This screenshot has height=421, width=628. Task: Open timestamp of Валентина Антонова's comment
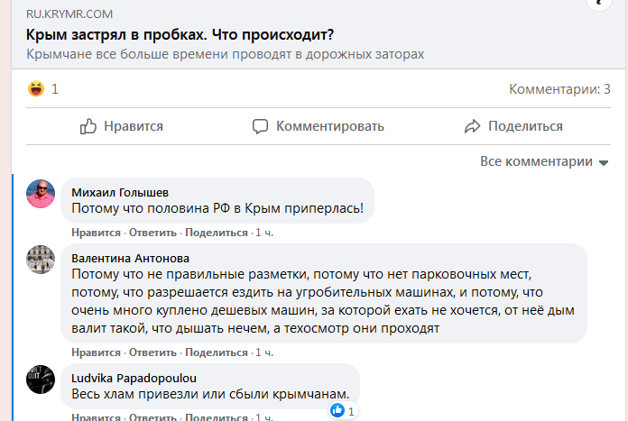264,352
